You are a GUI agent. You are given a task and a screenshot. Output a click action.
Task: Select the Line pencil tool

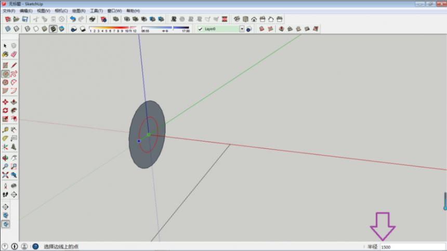pyautogui.click(x=14, y=65)
